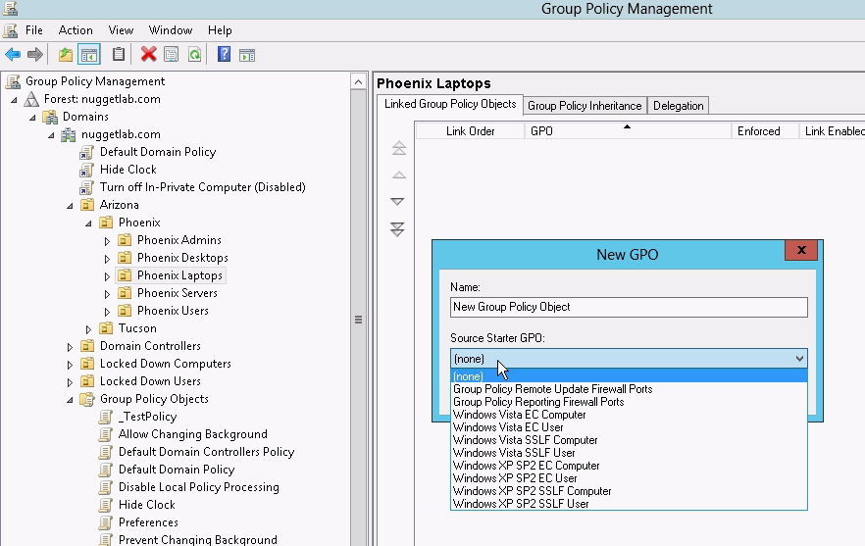This screenshot has height=546, width=865.
Task: Toggle Show/Hide Console Tree toolbar icon
Action: 89,55
